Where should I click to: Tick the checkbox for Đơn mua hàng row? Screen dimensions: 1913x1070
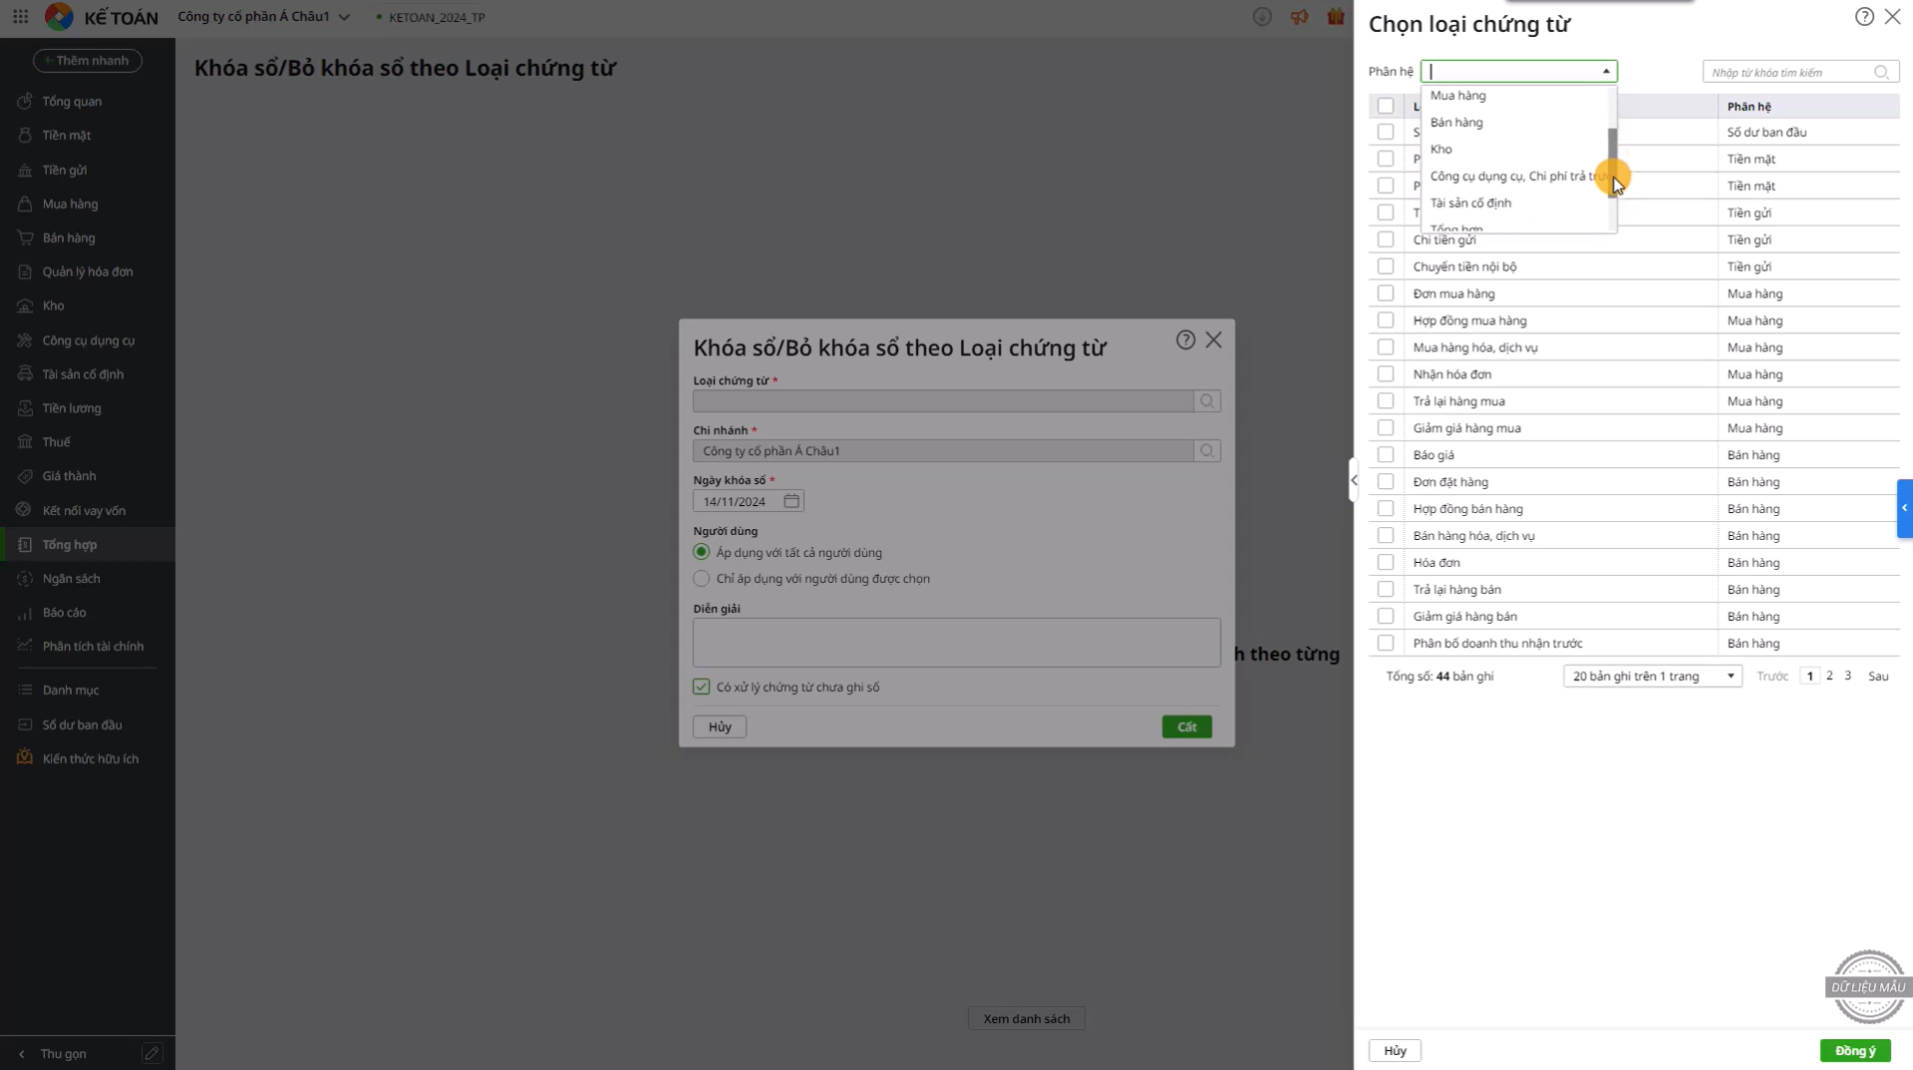(x=1385, y=294)
